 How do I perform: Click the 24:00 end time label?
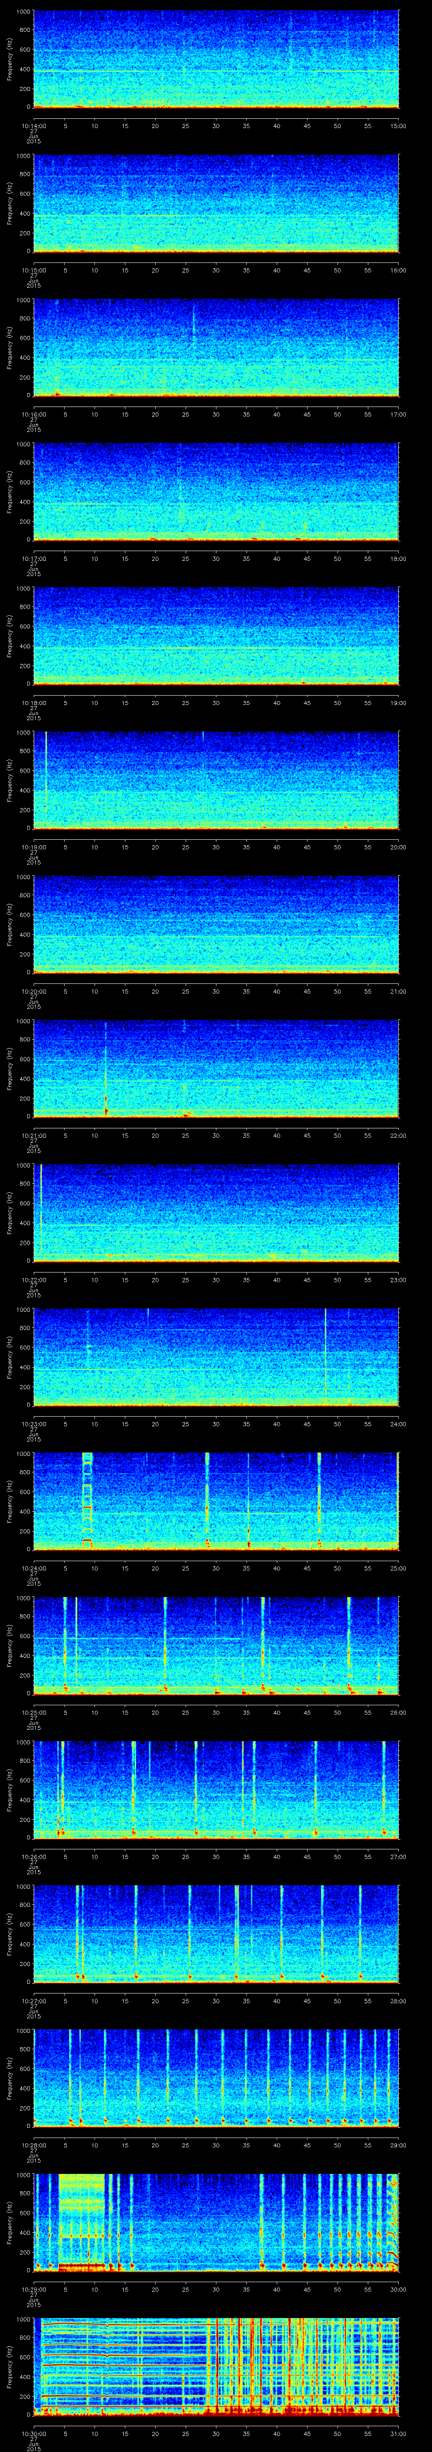pyautogui.click(x=399, y=1424)
